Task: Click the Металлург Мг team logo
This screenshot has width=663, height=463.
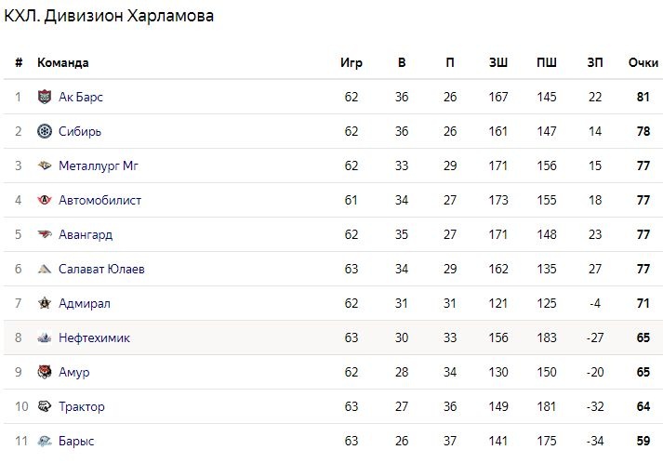Action: 45,165
